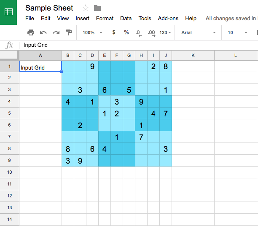The height and width of the screenshot is (226, 258).
Task: Select column K header
Action: (193, 55)
